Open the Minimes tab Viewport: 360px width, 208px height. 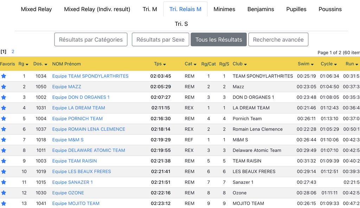(x=224, y=9)
